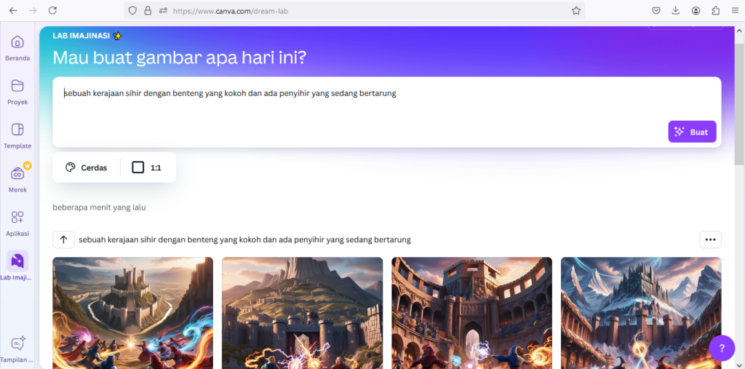Open the Template icon in sidebar

click(17, 130)
